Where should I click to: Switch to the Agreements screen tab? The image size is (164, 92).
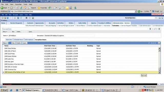point(39,23)
